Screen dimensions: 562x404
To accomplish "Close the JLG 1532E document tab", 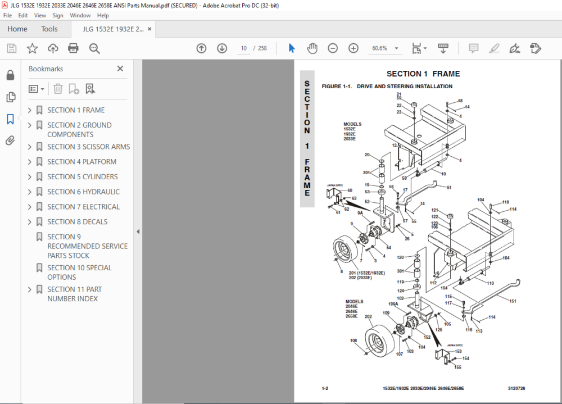I will pyautogui.click(x=149, y=29).
